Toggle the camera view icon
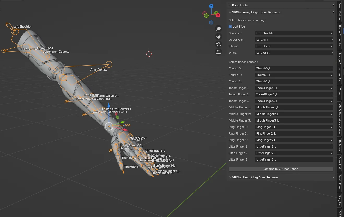The image size is (344, 217). tap(219, 44)
